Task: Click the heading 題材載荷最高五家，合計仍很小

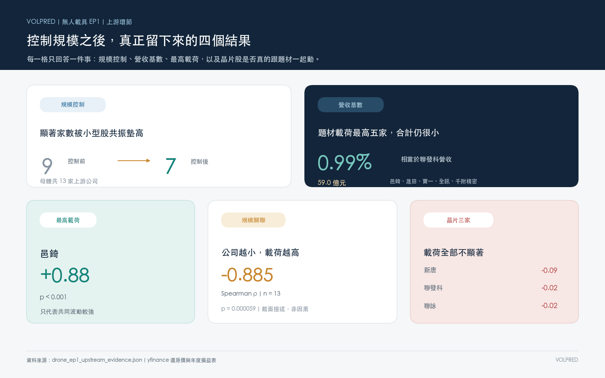Action: click(x=379, y=133)
